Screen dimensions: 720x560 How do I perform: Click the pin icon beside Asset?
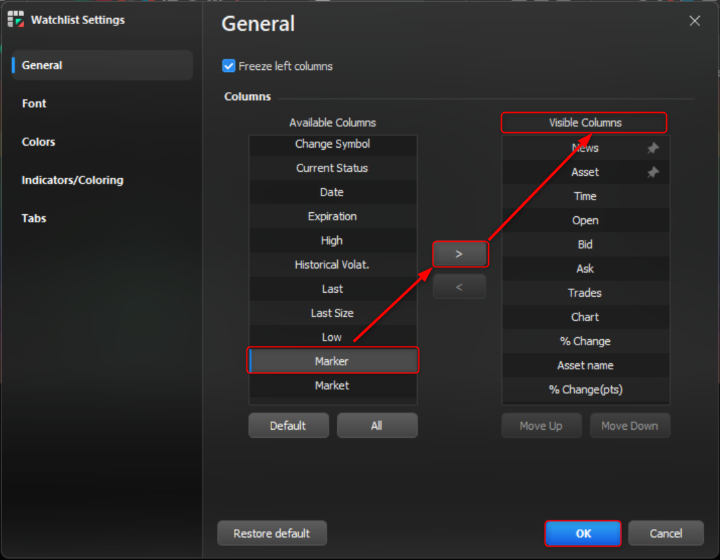pyautogui.click(x=653, y=172)
